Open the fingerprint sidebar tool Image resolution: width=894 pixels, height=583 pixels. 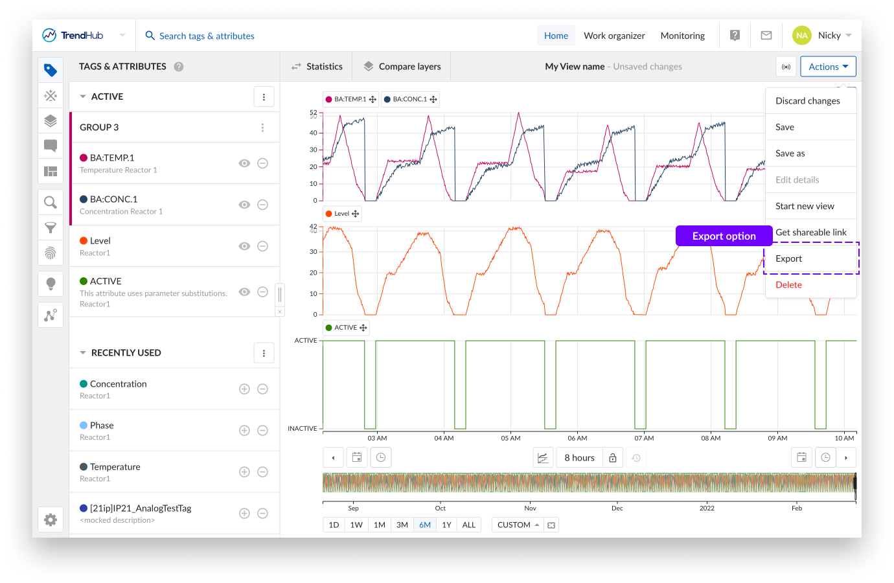point(51,253)
